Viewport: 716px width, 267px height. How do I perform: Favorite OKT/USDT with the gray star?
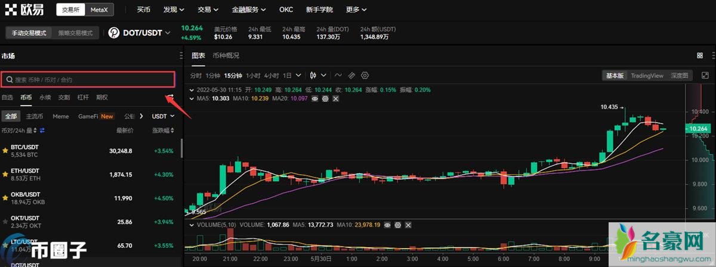[x=5, y=222]
